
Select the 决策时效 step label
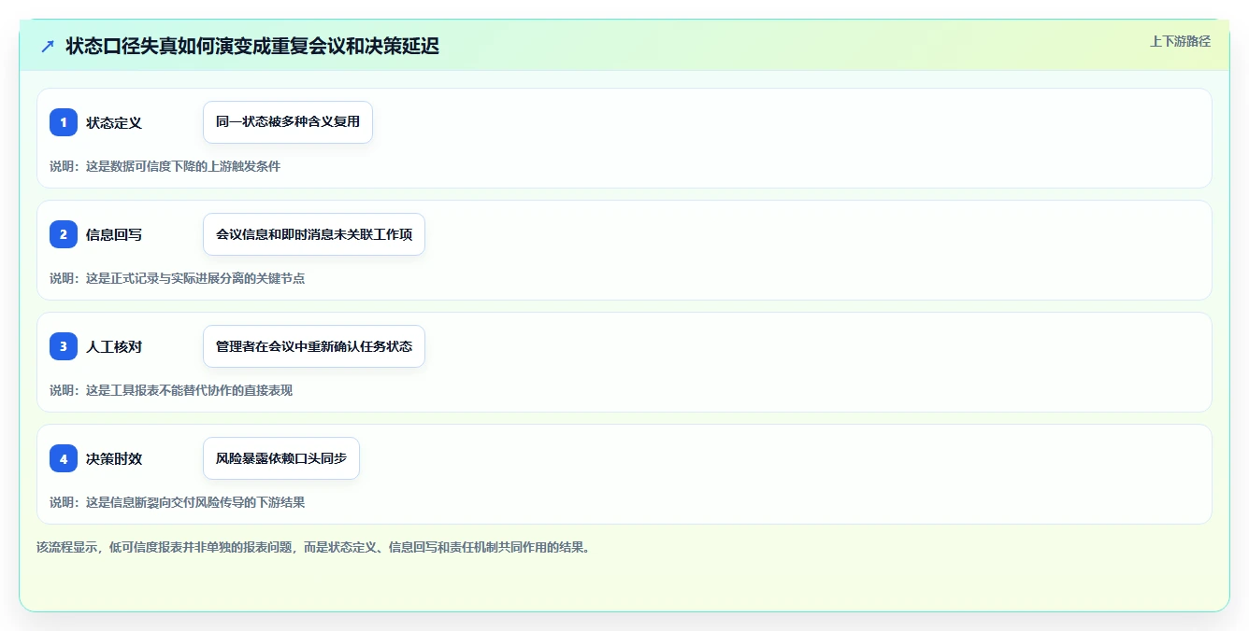tap(114, 458)
